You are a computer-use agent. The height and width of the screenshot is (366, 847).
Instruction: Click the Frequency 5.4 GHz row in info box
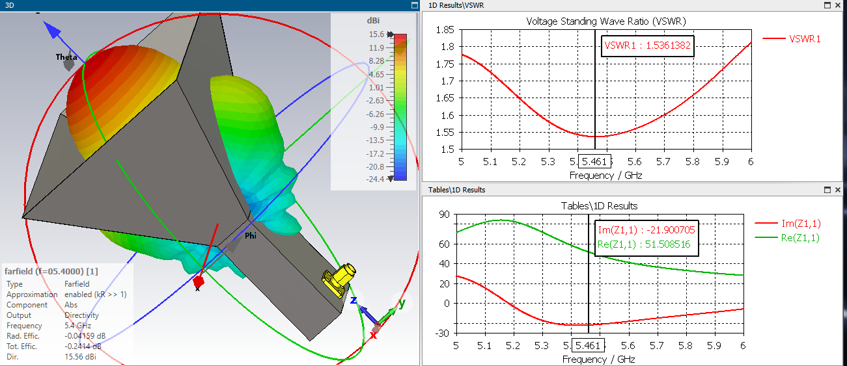click(48, 326)
